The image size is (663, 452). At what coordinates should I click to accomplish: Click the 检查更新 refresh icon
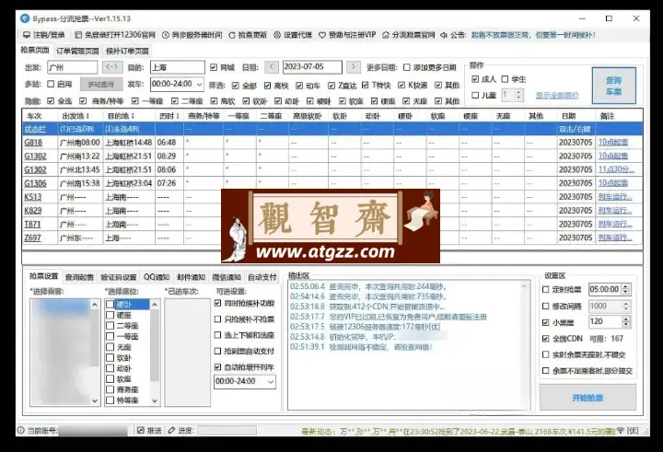(232, 35)
